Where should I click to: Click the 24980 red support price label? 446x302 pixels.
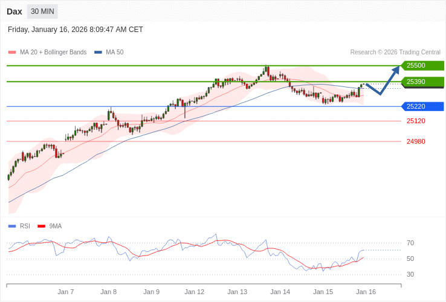click(x=416, y=141)
